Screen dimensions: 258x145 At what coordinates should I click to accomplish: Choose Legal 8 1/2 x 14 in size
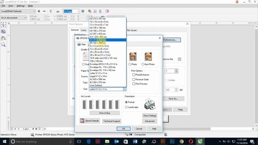pos(108,76)
